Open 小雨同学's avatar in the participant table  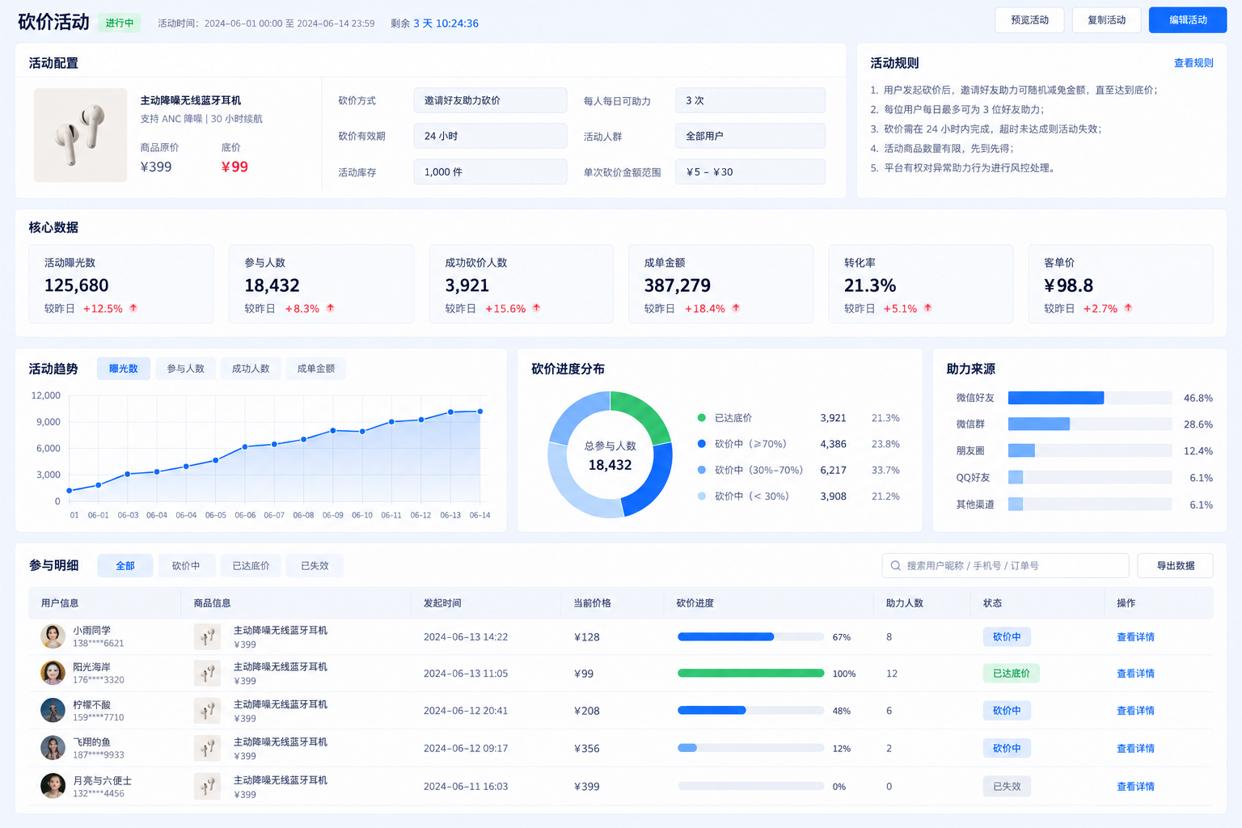(x=53, y=636)
